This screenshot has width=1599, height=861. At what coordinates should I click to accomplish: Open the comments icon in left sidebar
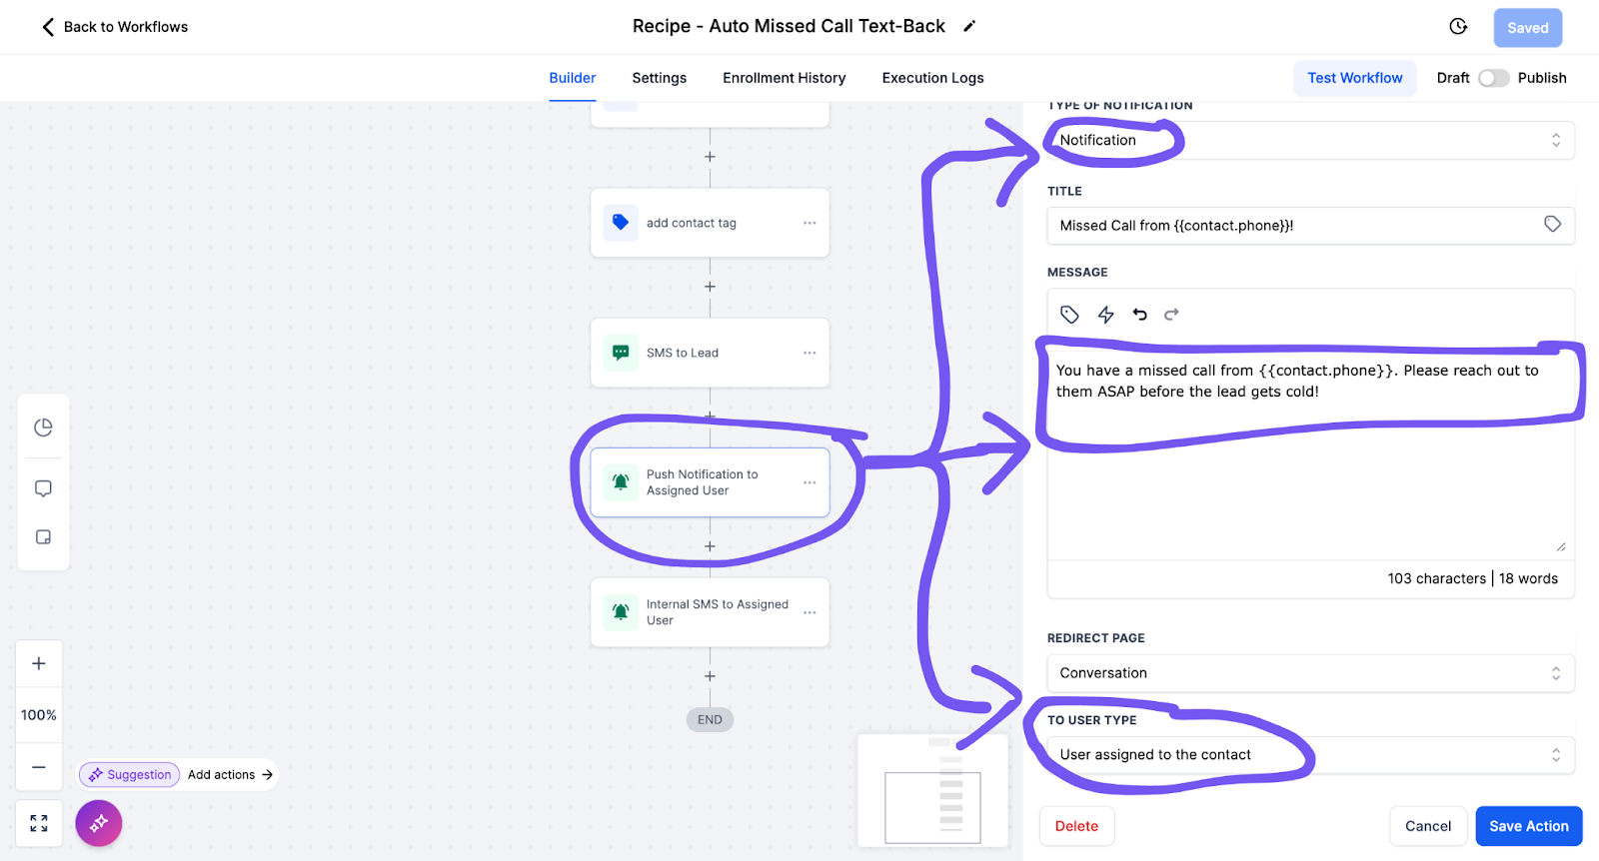pos(43,488)
